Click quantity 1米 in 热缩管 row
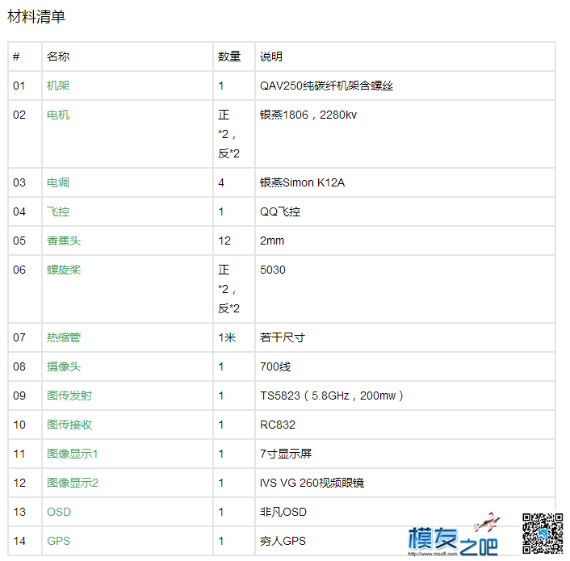 (227, 337)
